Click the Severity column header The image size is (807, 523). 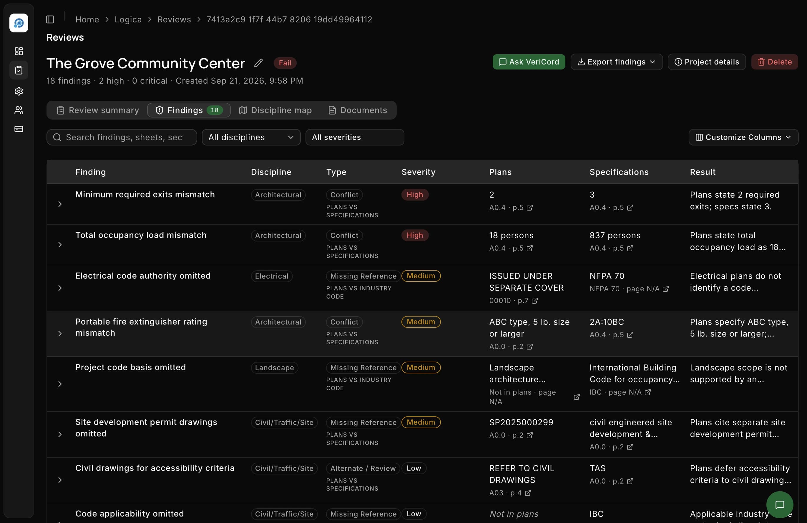point(419,172)
